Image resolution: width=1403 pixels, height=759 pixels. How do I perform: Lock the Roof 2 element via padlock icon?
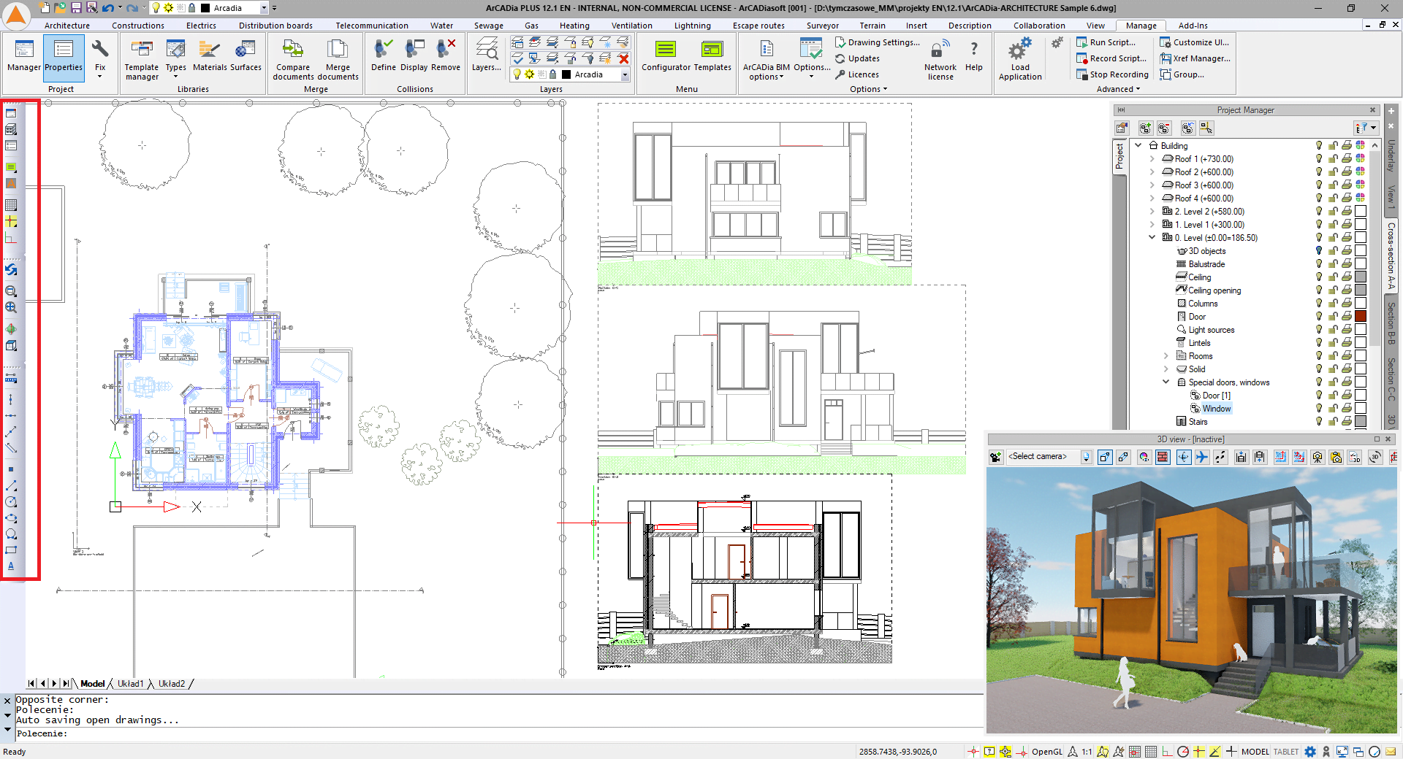1332,172
